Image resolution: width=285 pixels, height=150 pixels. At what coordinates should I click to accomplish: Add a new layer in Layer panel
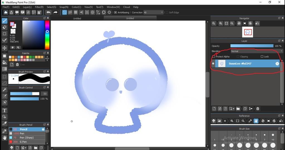pyautogui.click(x=214, y=109)
